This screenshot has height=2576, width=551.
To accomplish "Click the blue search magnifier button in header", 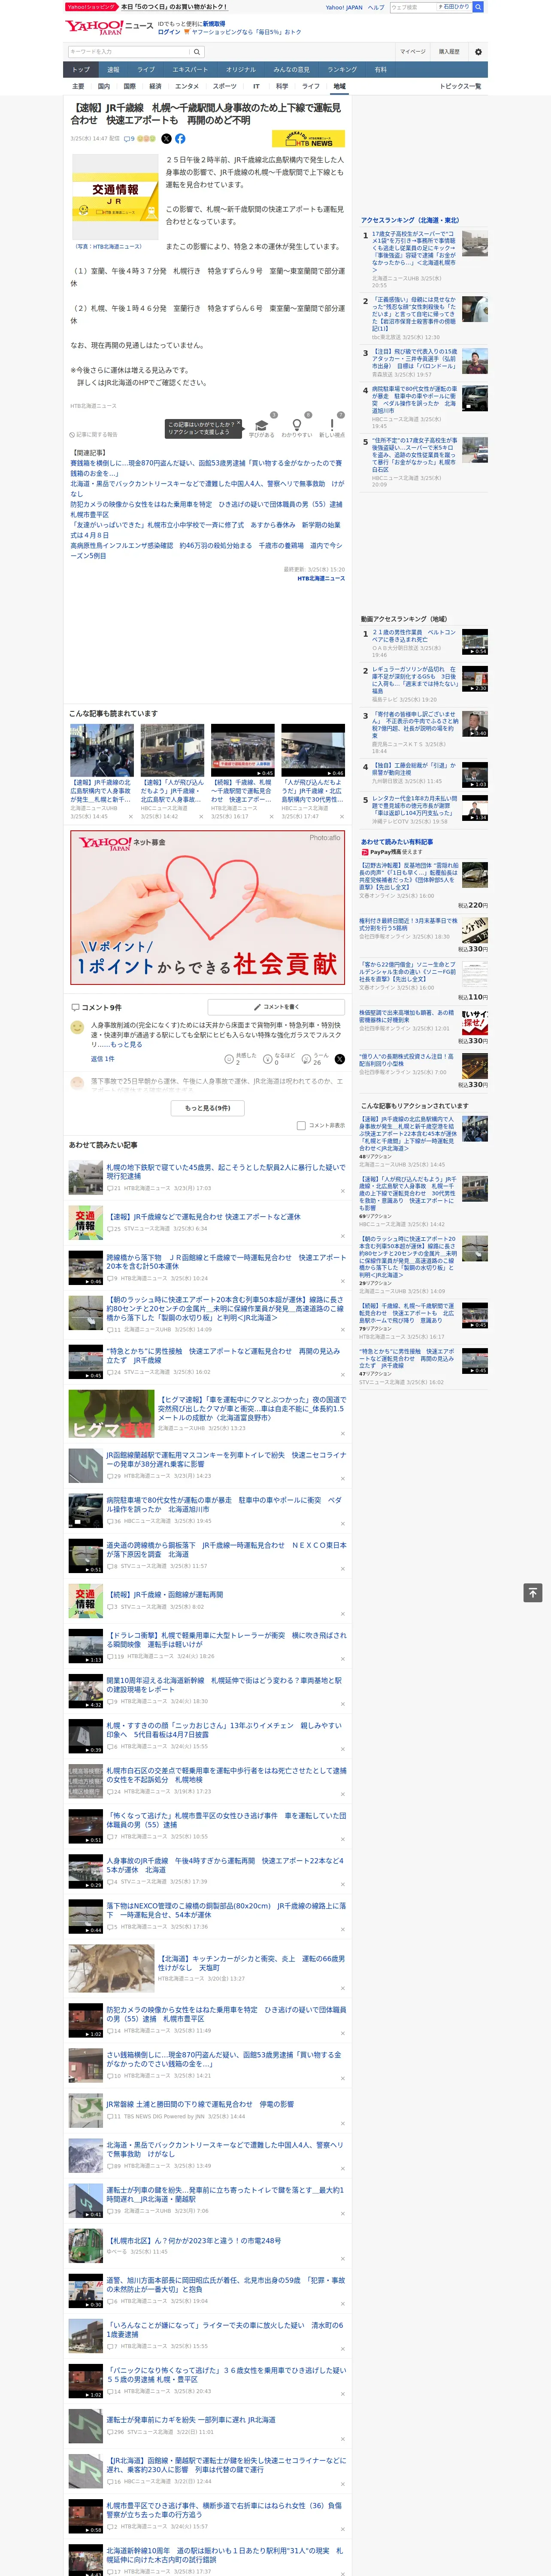I will pyautogui.click(x=478, y=7).
